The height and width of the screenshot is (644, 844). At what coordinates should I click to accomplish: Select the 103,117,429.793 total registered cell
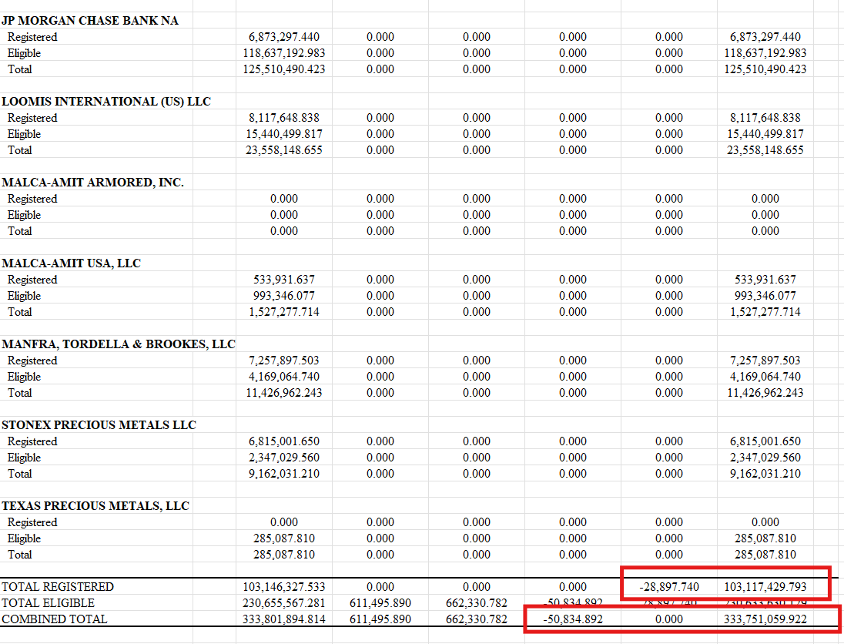click(x=765, y=586)
